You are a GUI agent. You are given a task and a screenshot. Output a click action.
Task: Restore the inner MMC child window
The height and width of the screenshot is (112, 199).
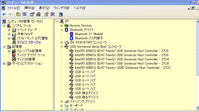point(193,8)
